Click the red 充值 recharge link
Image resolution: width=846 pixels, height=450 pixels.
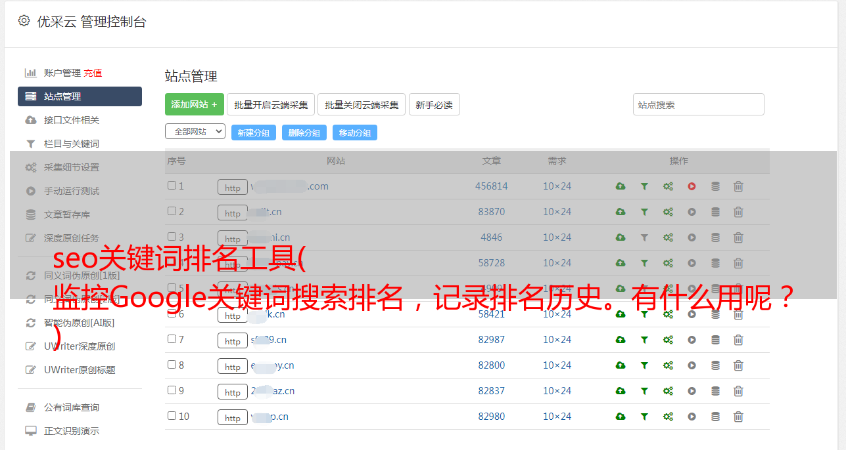[x=93, y=73]
